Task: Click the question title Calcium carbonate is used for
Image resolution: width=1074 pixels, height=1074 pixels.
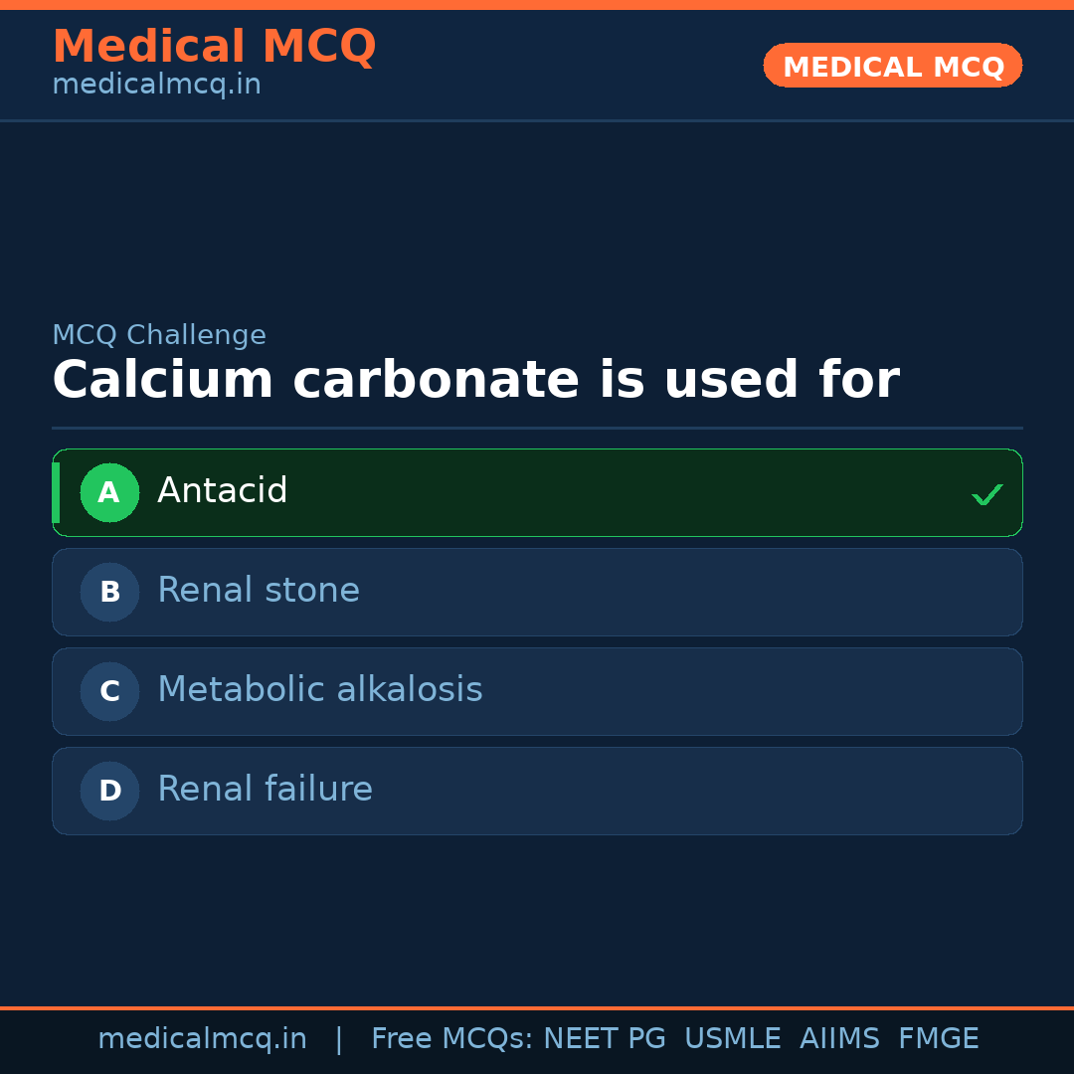Action: coord(476,379)
